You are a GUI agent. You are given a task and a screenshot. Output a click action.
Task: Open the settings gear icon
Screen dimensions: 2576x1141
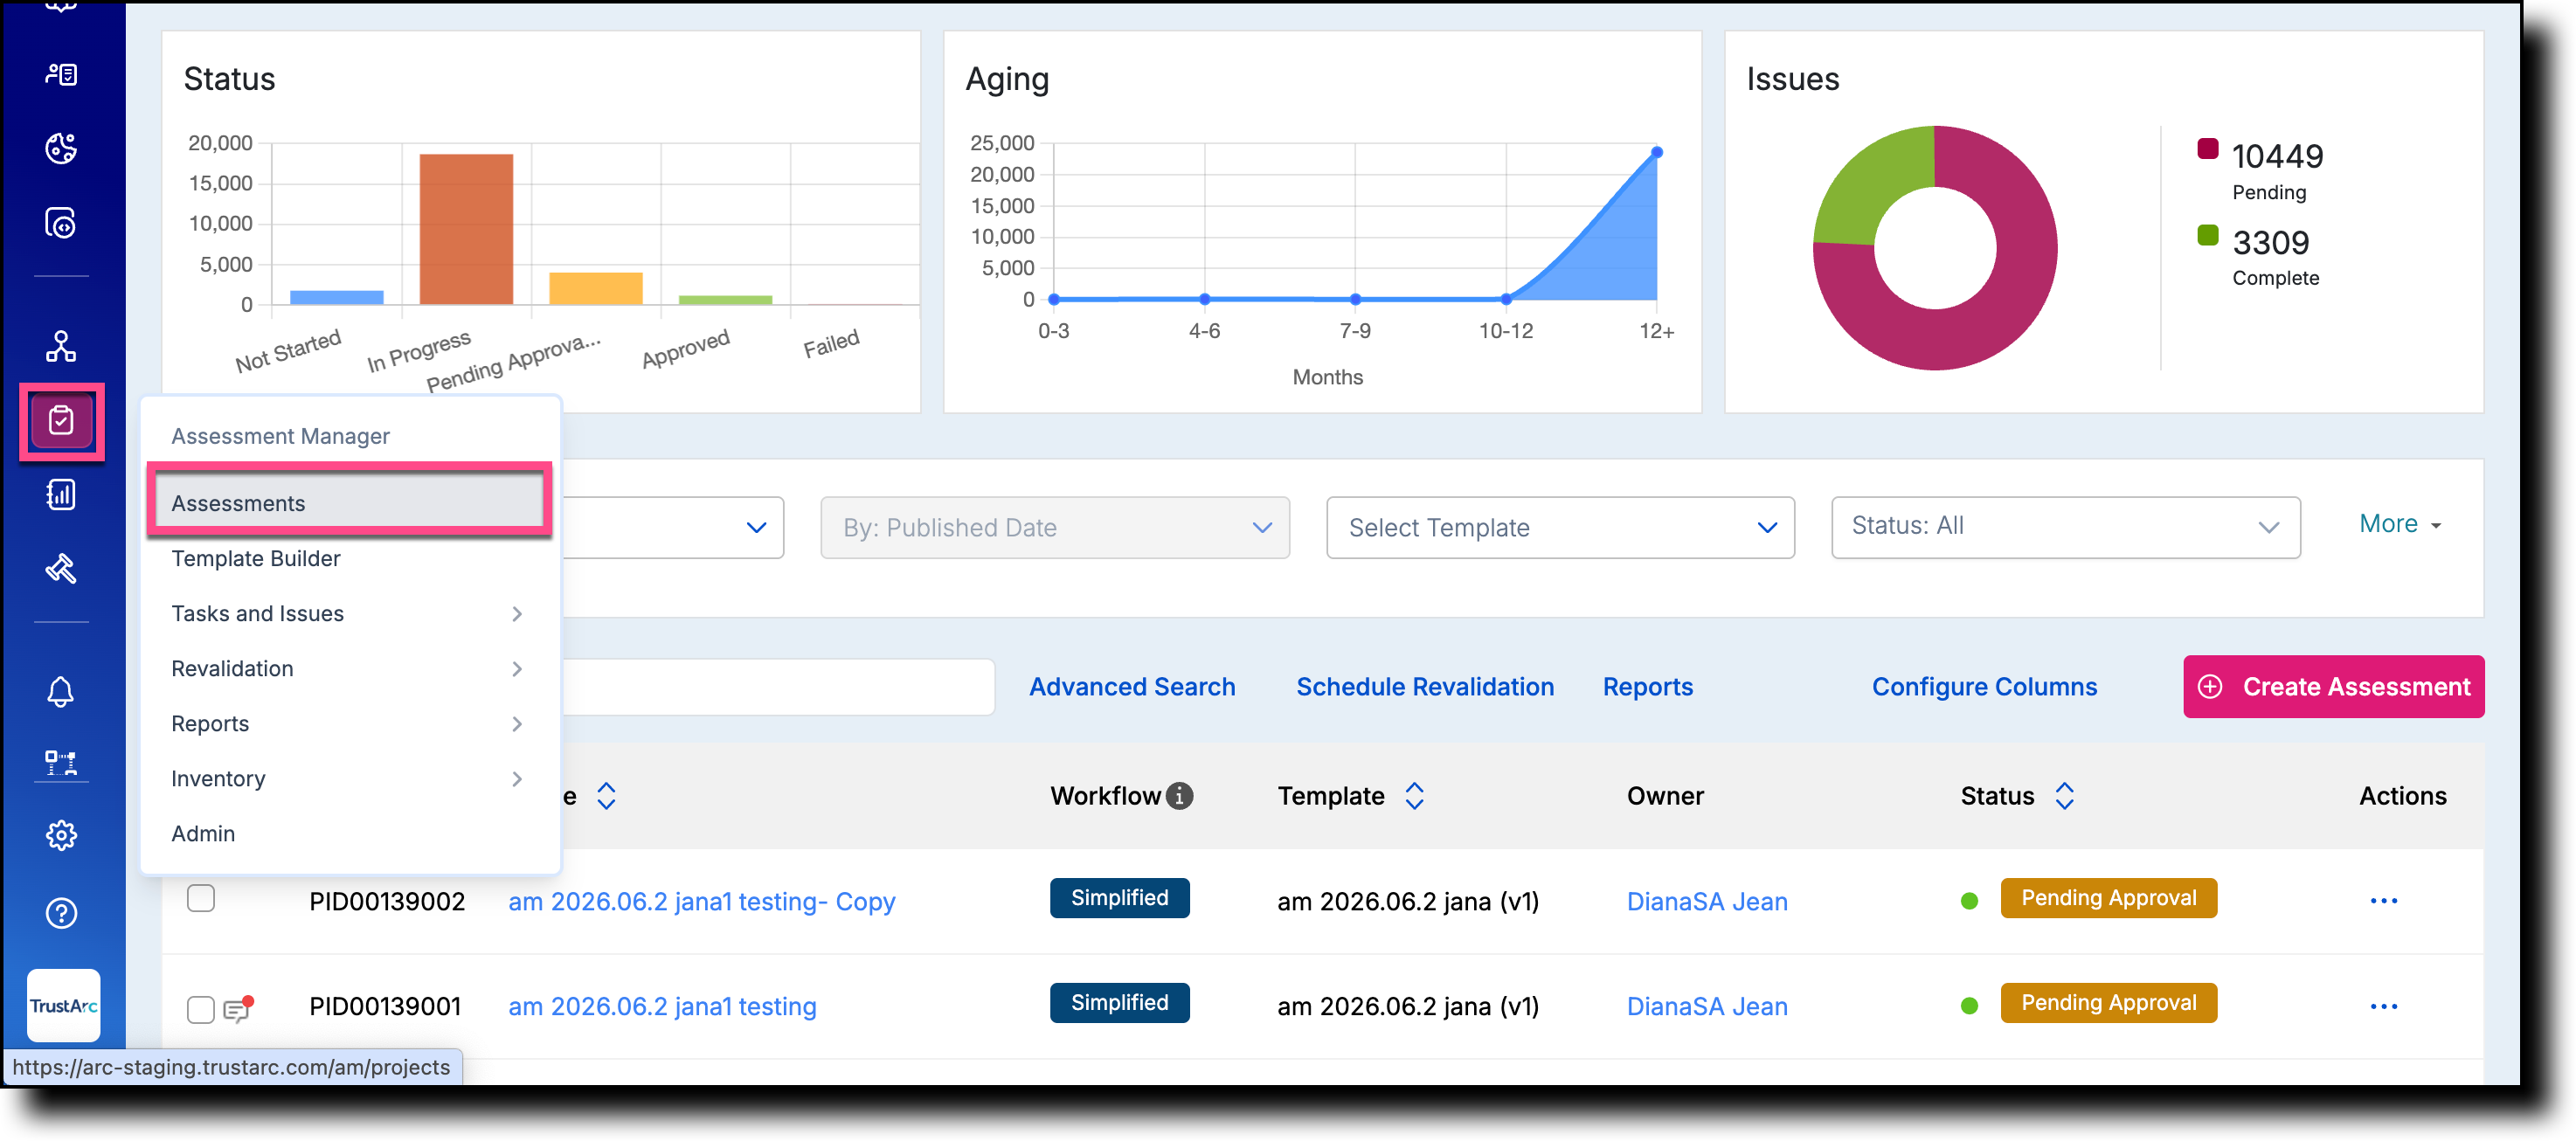(x=61, y=835)
